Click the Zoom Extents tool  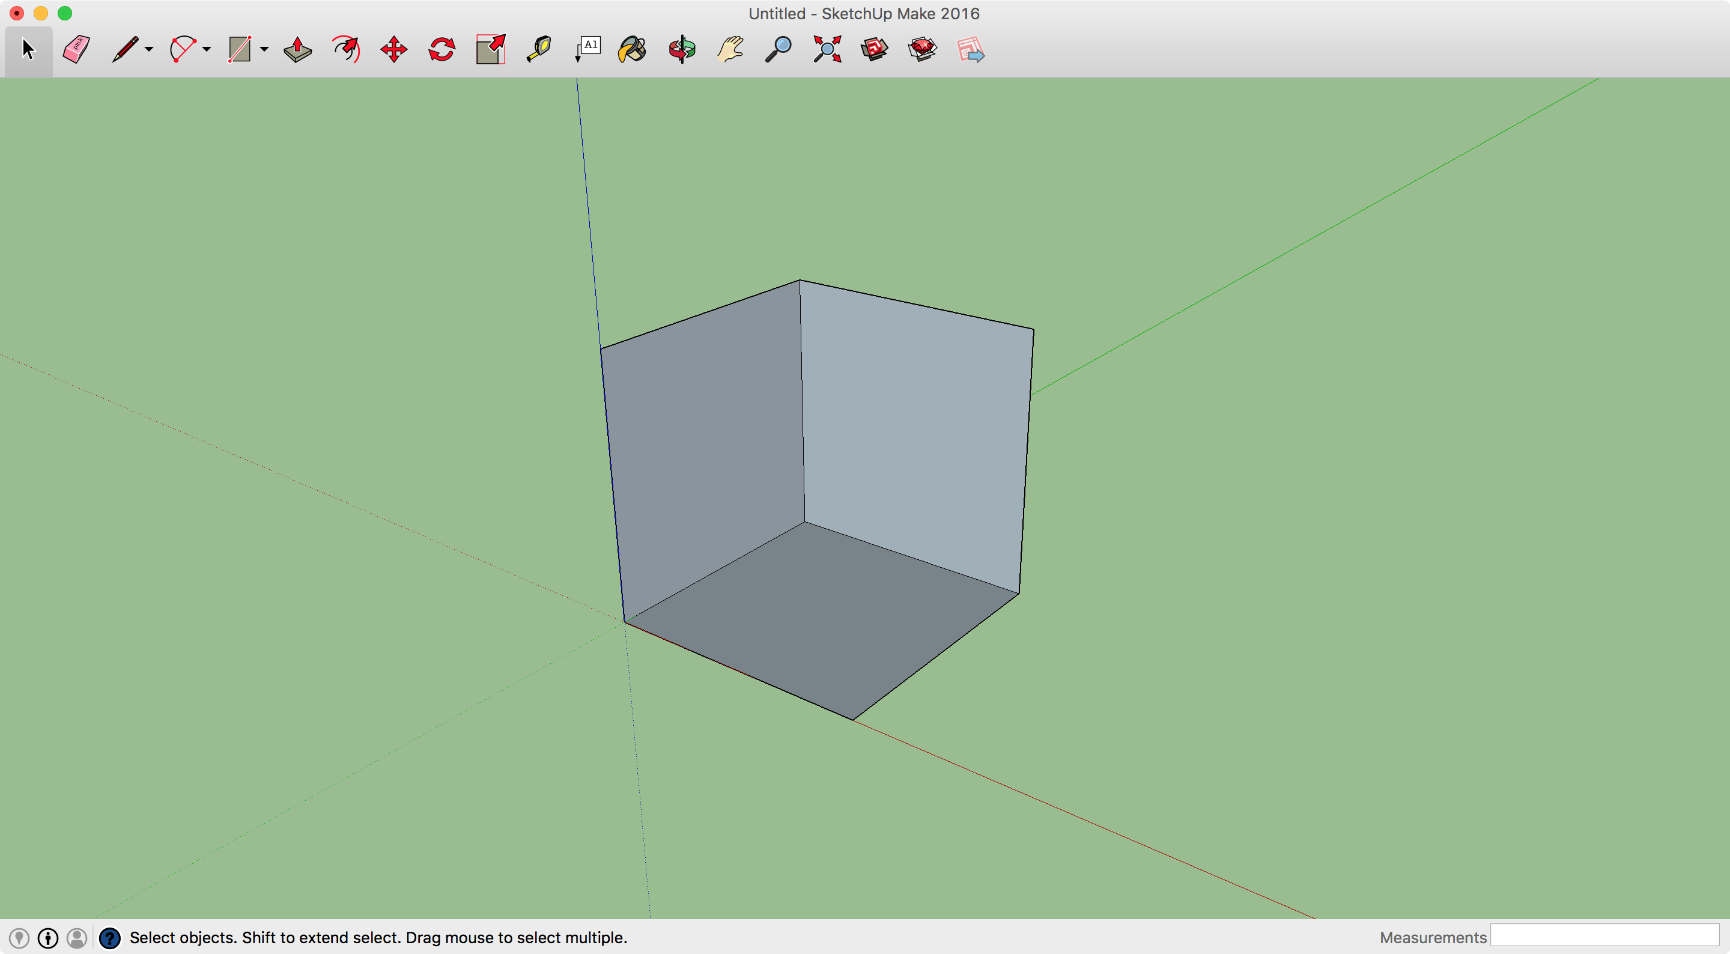coord(827,50)
